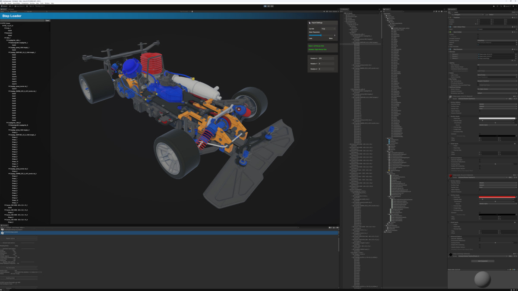The width and height of the screenshot is (518, 291).
Task: Open the Window menu
Action: click(47, 3)
